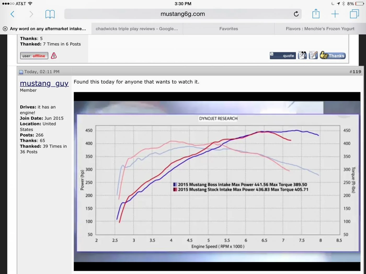Click the 'Posts: 266' user stat
The height and width of the screenshot is (274, 366).
click(32, 135)
